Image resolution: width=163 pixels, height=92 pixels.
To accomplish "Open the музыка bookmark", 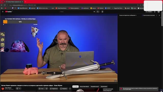I will pyautogui.click(x=93, y=8).
